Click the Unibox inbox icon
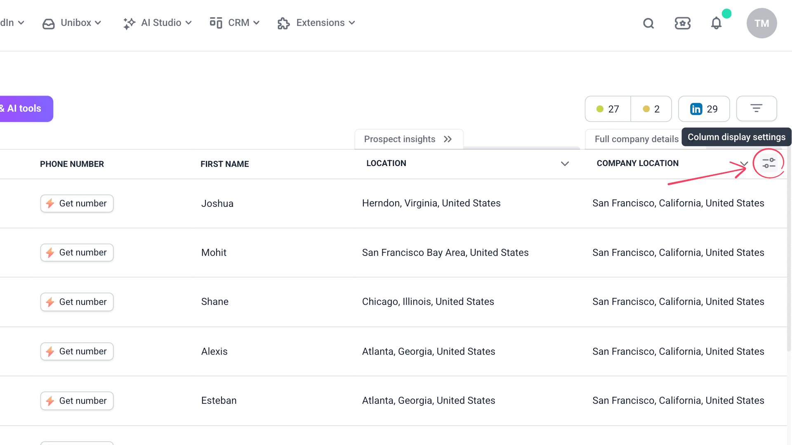The image size is (792, 445). point(48,24)
